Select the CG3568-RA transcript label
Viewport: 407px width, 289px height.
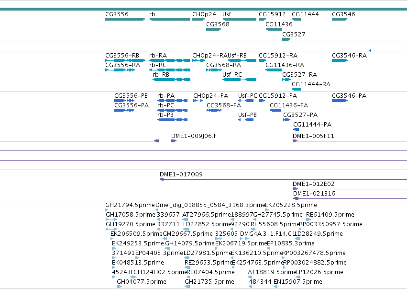(x=223, y=65)
